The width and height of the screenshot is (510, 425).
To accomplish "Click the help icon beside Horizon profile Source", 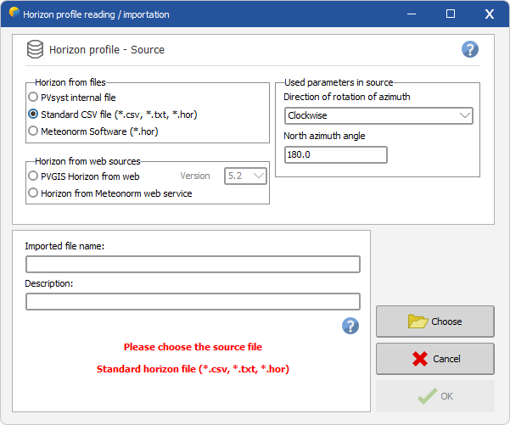I will click(469, 49).
